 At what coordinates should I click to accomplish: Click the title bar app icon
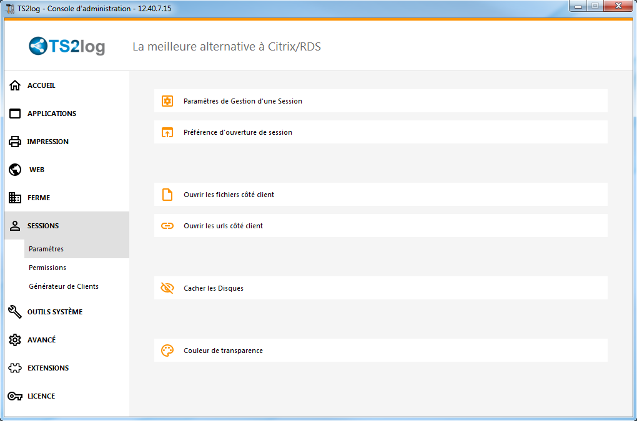tap(10, 9)
